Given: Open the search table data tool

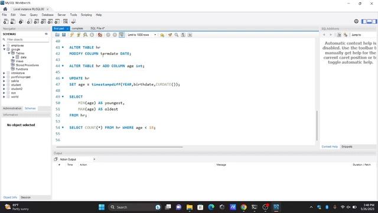Looking at the screenshot, I should [x=66, y=21].
